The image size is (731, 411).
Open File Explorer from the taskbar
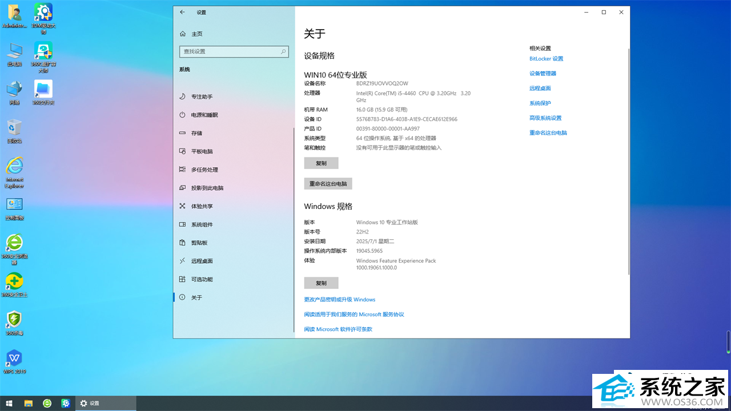(29, 403)
